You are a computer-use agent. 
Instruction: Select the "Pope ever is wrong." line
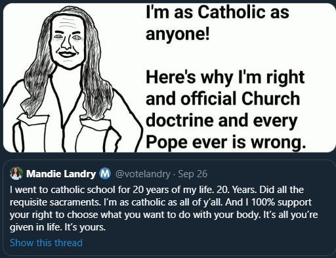click(226, 142)
